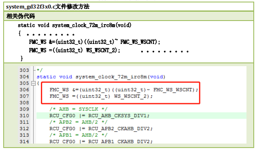Click pseudocode line 'static void system_clock_72m_irc8m(void)'
The image size is (257, 150).
(x=74, y=25)
